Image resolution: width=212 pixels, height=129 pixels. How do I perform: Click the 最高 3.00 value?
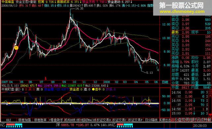(x=207, y=70)
